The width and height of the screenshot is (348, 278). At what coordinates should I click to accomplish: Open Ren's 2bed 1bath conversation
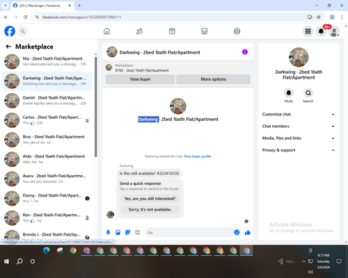47,218
